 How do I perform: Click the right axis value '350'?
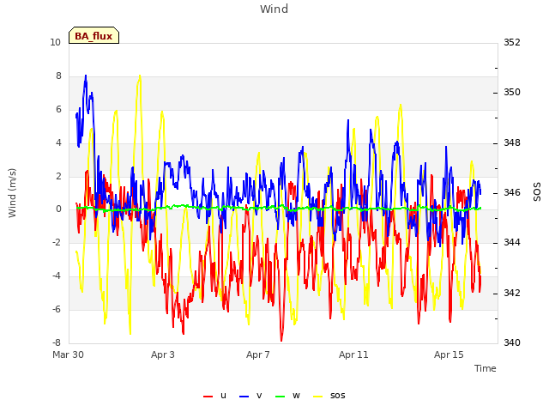click(x=512, y=93)
